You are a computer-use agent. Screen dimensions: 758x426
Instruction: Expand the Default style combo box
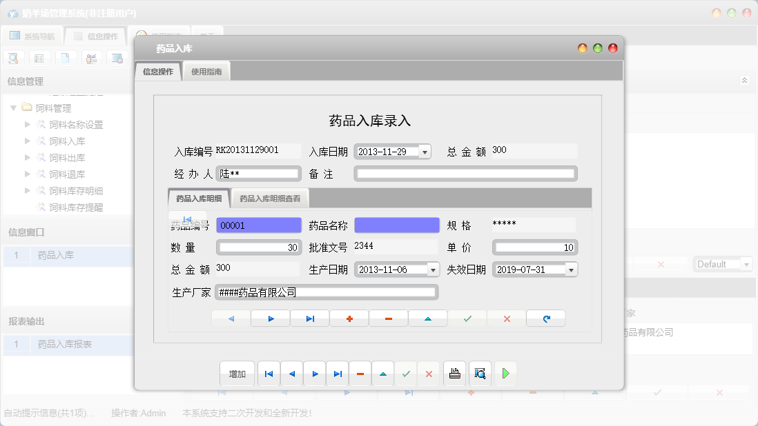pyautogui.click(x=746, y=263)
